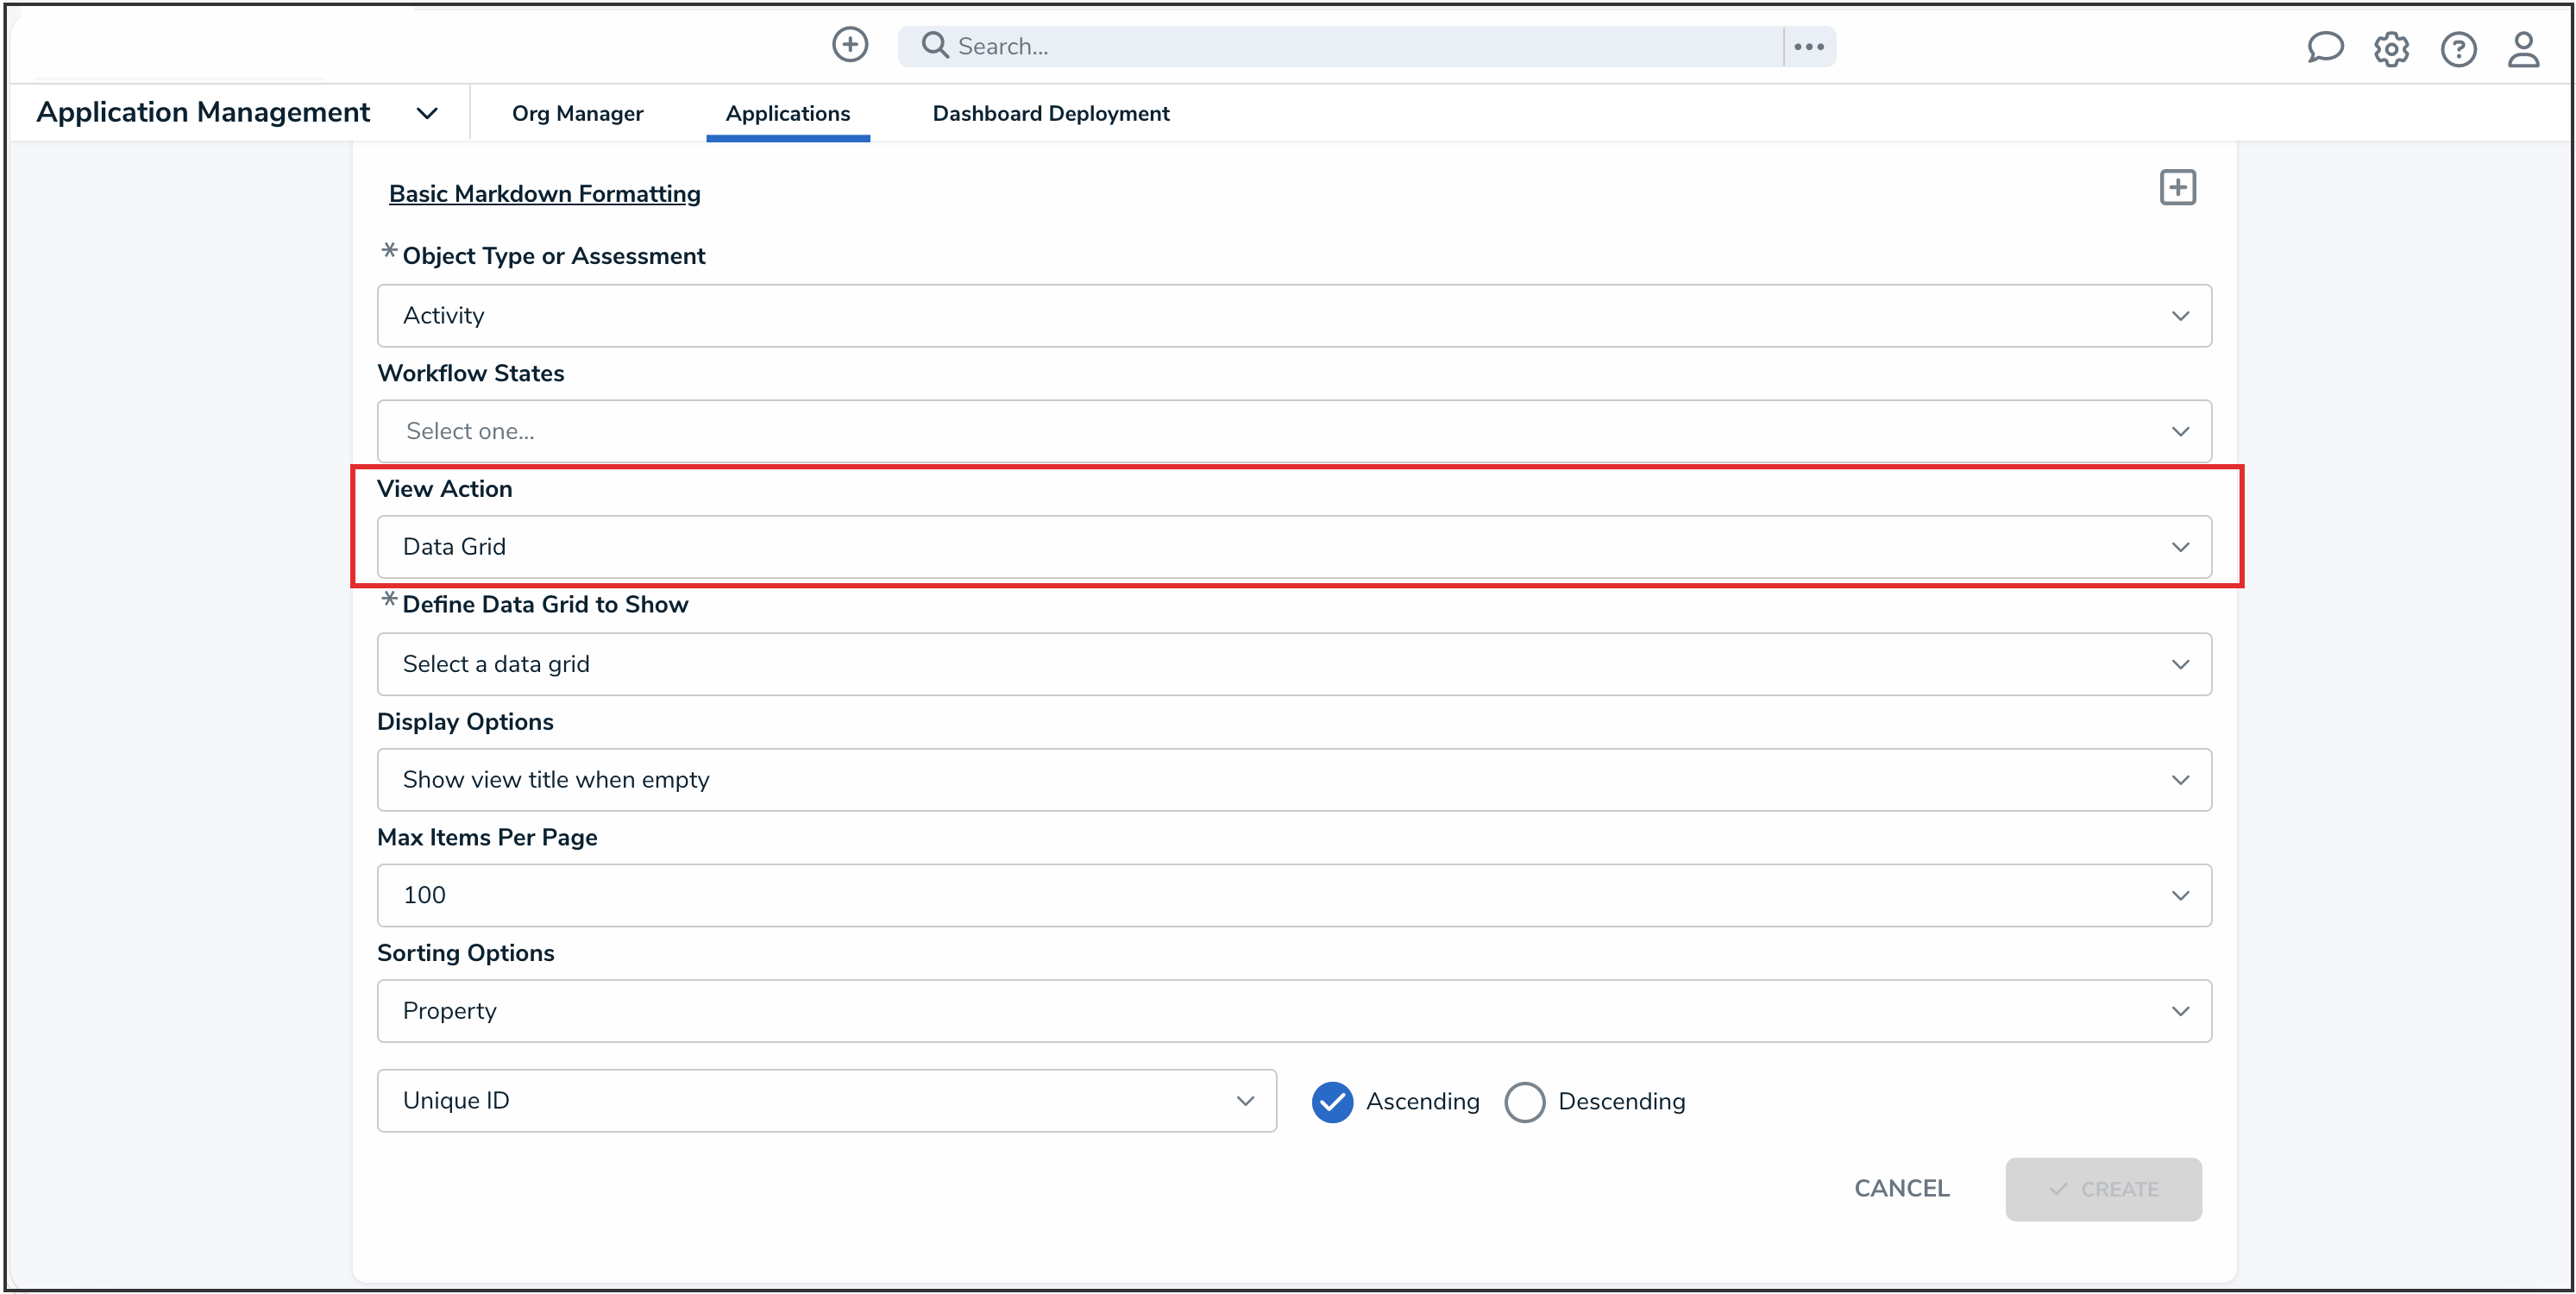Viewport: 2576px width, 1294px height.
Task: Expand the Application Management chevron
Action: (x=426, y=113)
